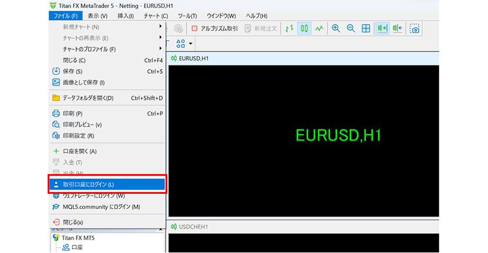The width and height of the screenshot is (488, 253).
Task: Toggle chart auto scroll to latest bar
Action: click(x=382, y=28)
